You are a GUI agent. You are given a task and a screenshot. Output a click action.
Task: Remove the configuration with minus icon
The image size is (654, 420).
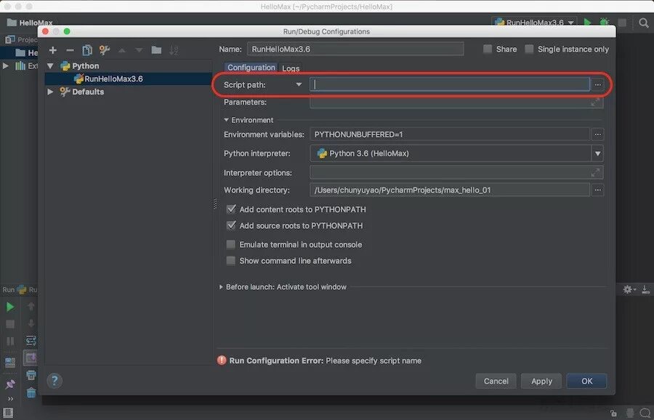[70, 50]
